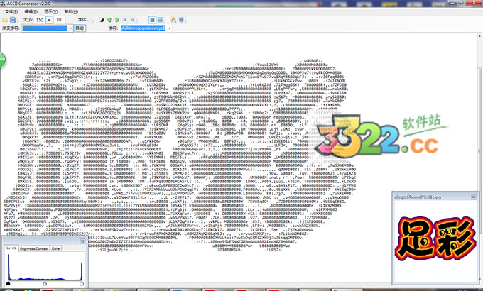Image resolution: width=483 pixels, height=291 pixels.
Task: Click the Levels histogram slider
Action: (46, 282)
